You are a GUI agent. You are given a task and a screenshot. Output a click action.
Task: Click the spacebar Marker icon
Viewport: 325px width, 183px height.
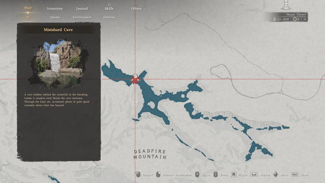tap(253, 175)
